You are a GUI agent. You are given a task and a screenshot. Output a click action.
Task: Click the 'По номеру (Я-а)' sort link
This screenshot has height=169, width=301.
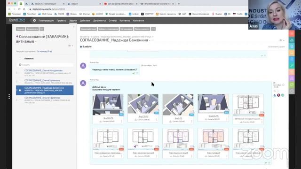pyautogui.click(x=44, y=51)
